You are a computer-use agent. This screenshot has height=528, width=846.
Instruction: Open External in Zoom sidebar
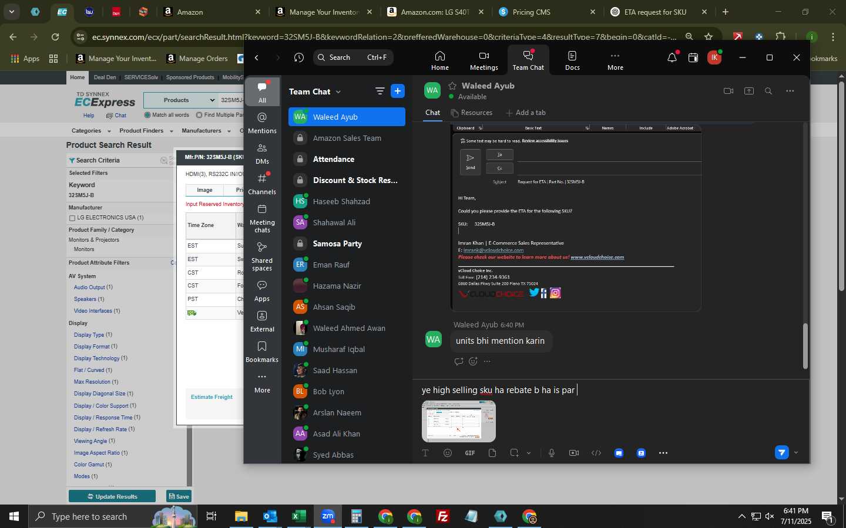point(262,321)
